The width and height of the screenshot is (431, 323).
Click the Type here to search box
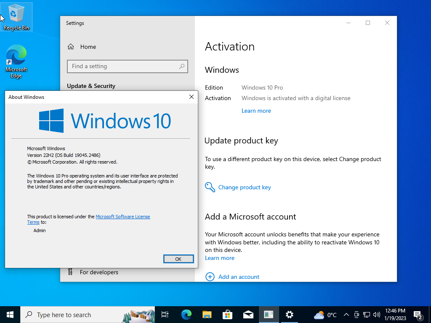point(88,315)
